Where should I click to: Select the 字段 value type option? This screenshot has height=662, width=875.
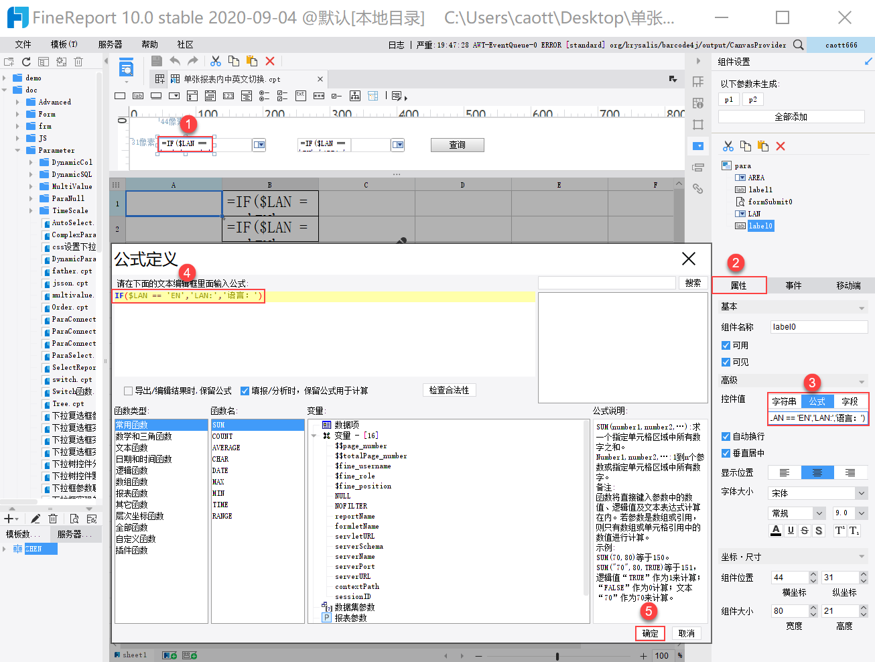pos(850,401)
